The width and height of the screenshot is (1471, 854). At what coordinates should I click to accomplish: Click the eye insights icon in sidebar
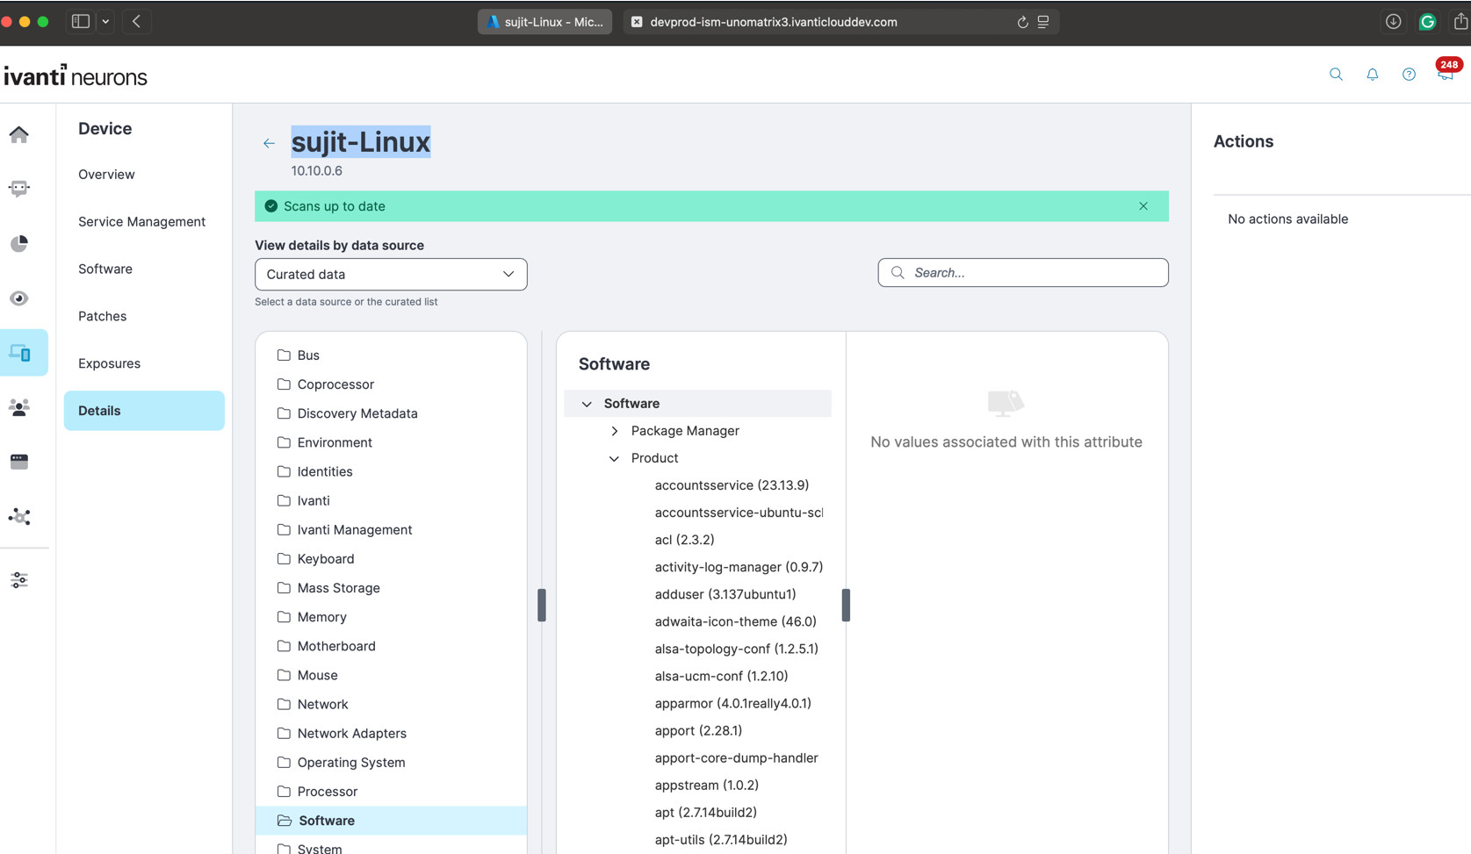click(x=19, y=298)
